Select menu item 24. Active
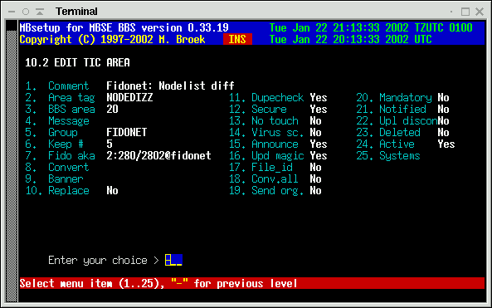The image size is (492, 308). [x=385, y=144]
